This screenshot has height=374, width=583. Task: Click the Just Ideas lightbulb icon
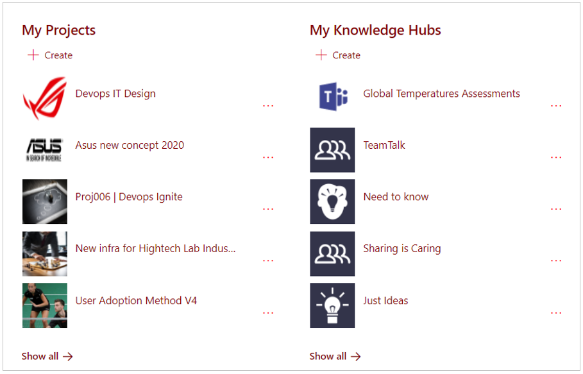[332, 305]
